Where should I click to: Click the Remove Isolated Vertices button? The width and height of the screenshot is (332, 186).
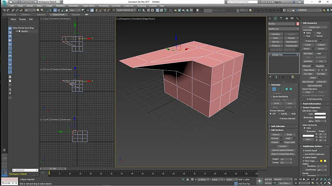coord(283,150)
